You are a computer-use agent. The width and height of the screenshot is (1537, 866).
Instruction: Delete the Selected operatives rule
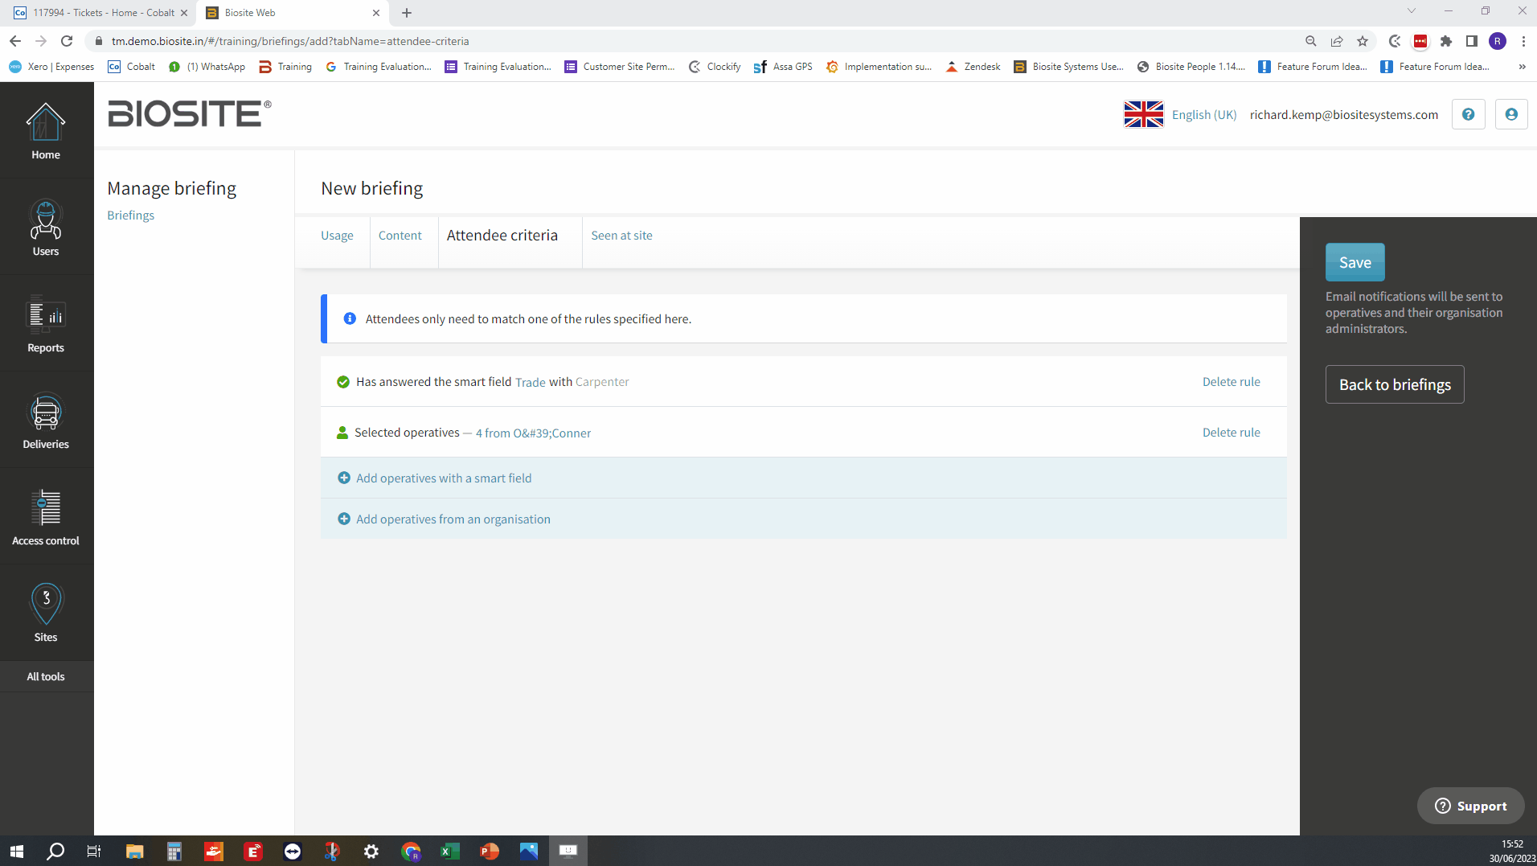tap(1231, 433)
